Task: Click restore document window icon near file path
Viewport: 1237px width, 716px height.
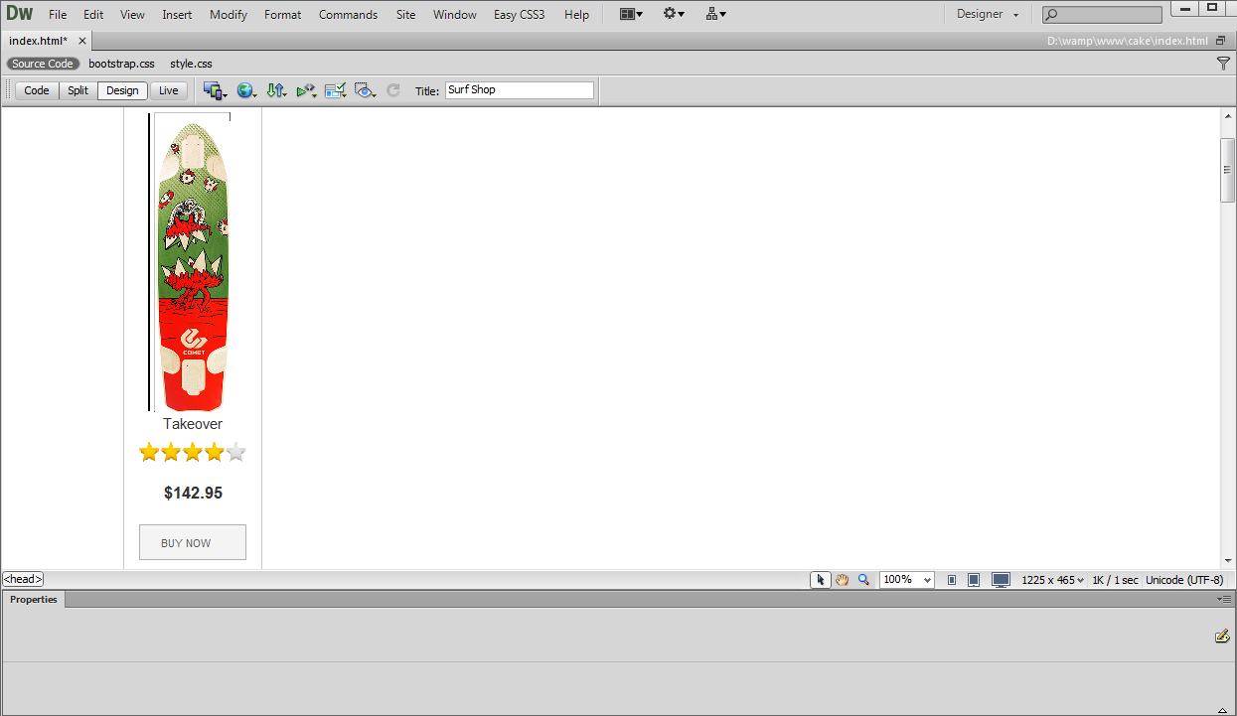Action: point(1220,41)
